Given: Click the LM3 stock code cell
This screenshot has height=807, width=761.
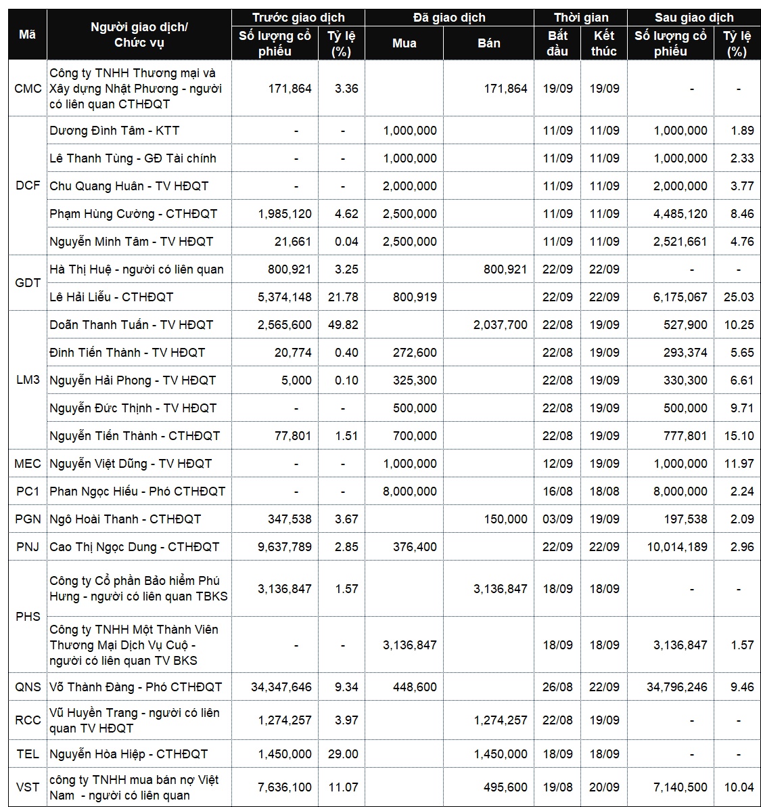Looking at the screenshot, I should (x=28, y=380).
